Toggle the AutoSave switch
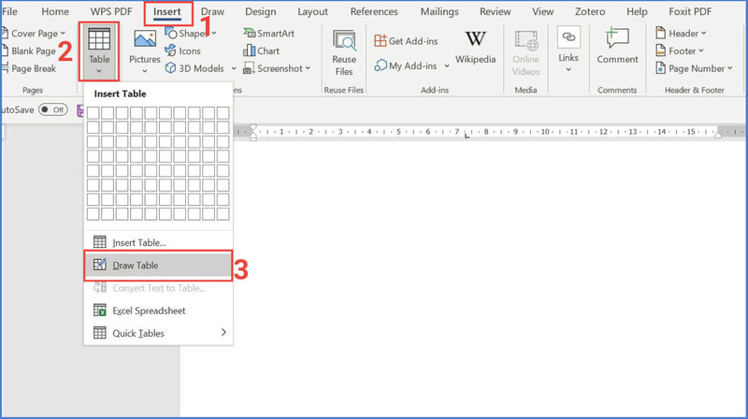 point(51,109)
